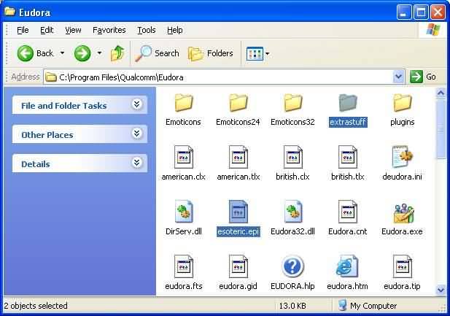Viewport: 450px width, 316px height.
Task: Select the EUDORA.hlp help file icon
Action: pyautogui.click(x=292, y=267)
